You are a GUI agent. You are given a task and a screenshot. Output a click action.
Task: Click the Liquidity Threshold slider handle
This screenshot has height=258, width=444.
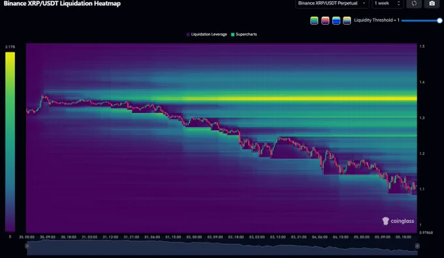coord(439,20)
